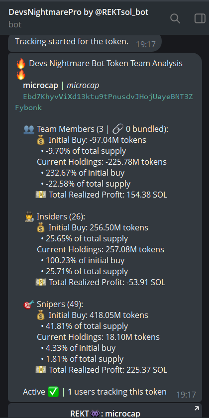Click the bold microcap token name
The width and height of the screenshot is (209, 418).
coord(40,86)
